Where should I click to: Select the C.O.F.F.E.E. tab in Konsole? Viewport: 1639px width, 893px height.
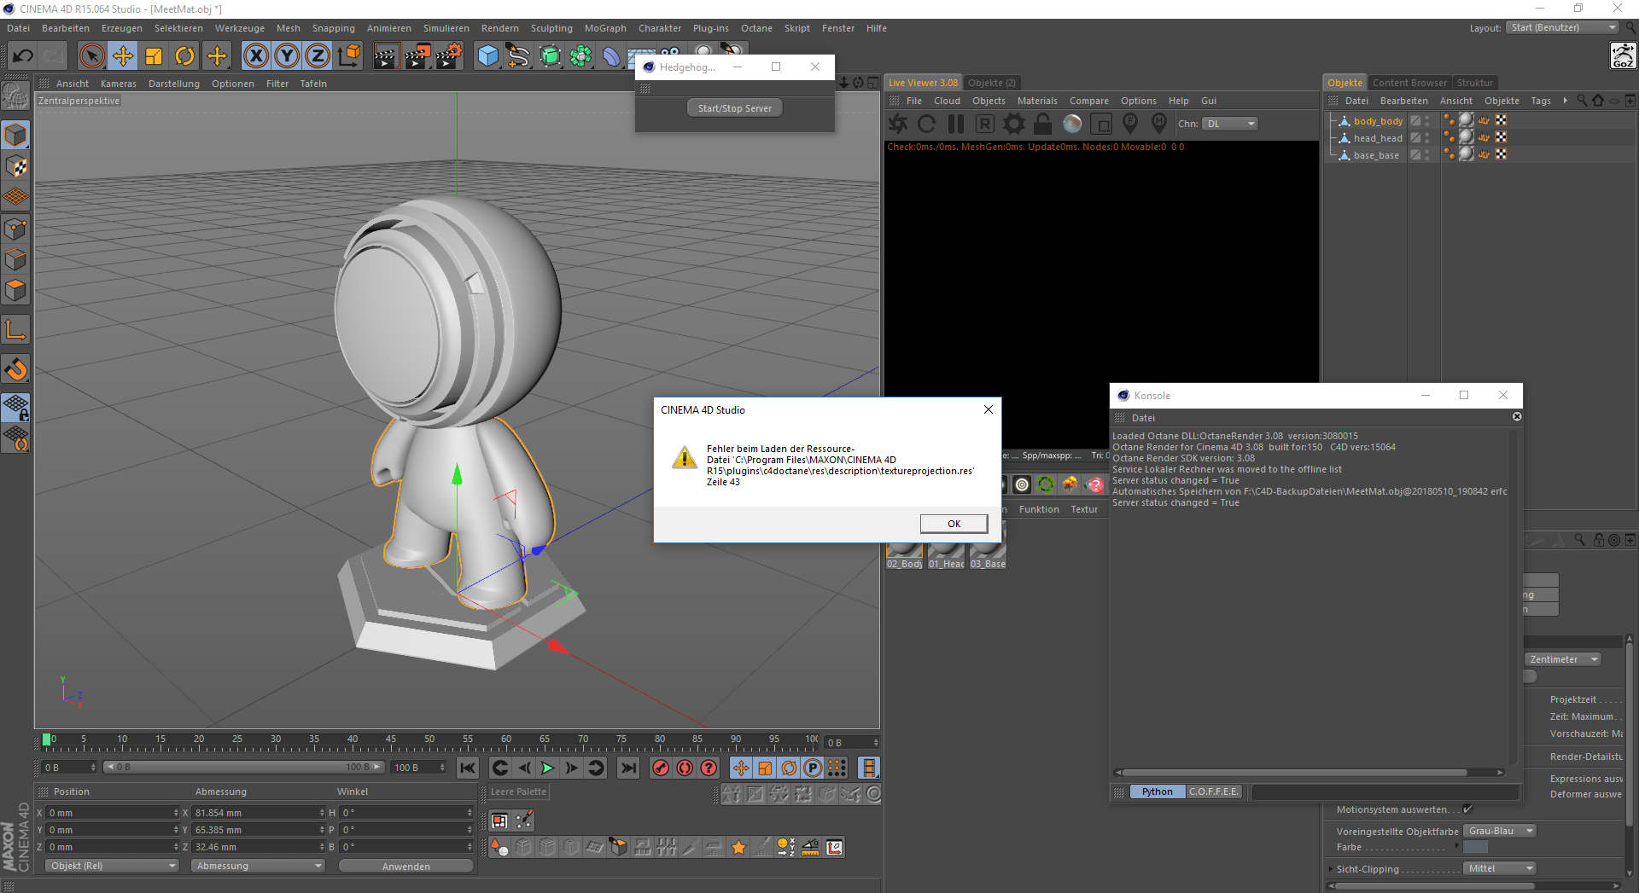point(1213,792)
